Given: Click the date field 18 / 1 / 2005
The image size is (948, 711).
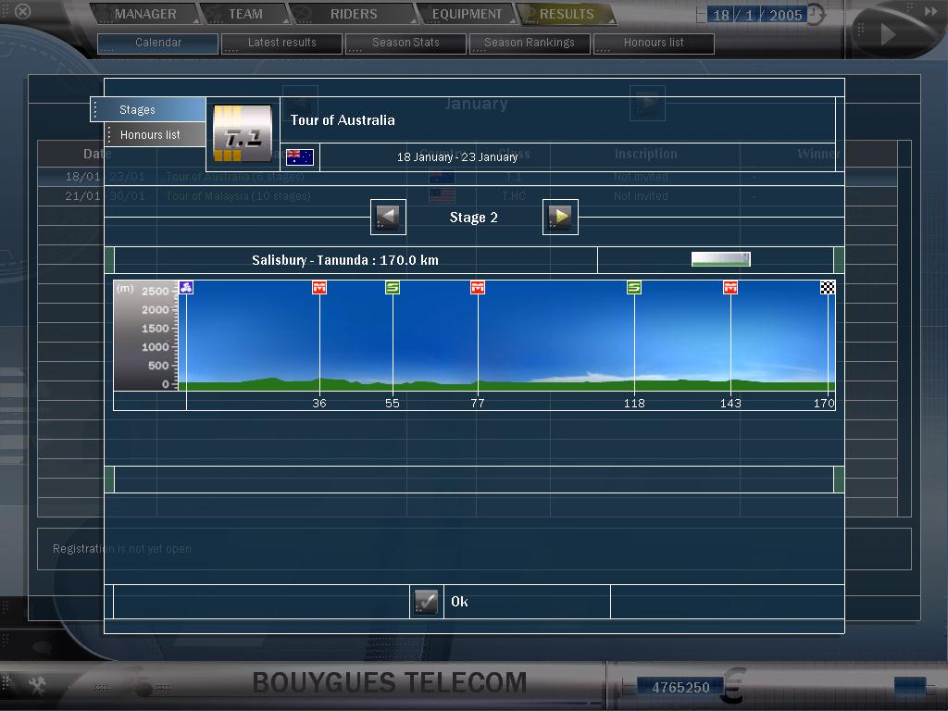Looking at the screenshot, I should point(757,15).
